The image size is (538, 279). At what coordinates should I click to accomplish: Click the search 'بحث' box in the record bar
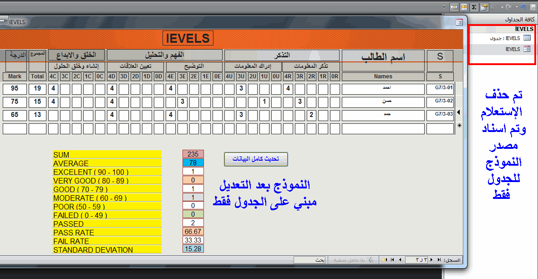pos(310,260)
